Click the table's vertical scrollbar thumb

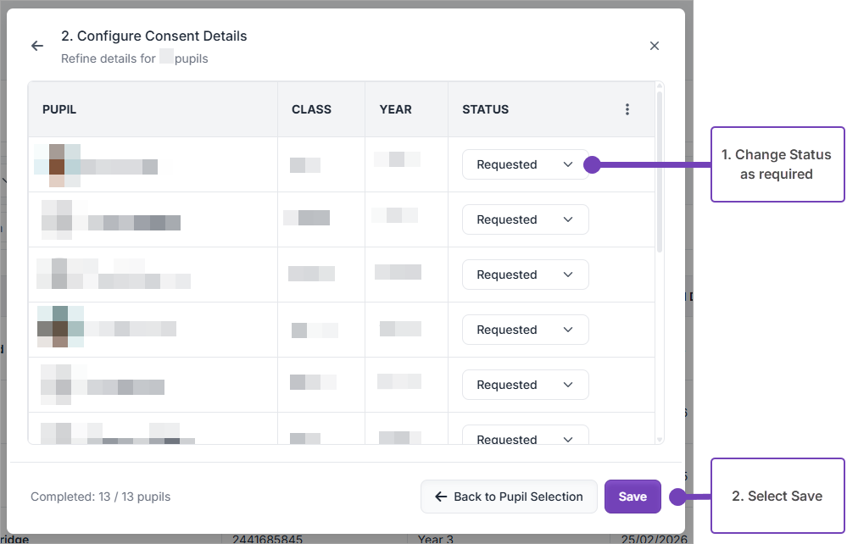pyautogui.click(x=660, y=169)
